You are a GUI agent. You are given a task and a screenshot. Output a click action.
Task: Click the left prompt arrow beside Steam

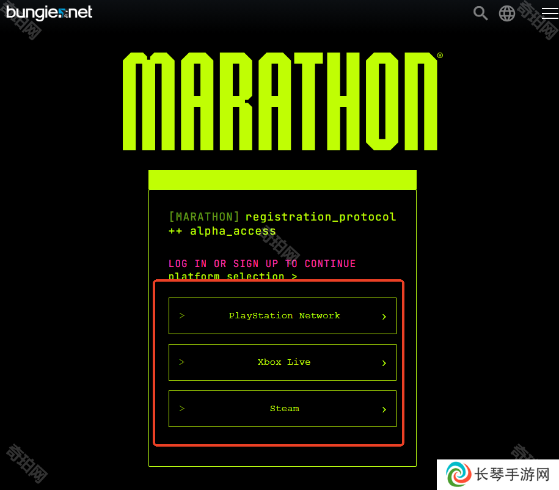click(x=182, y=408)
